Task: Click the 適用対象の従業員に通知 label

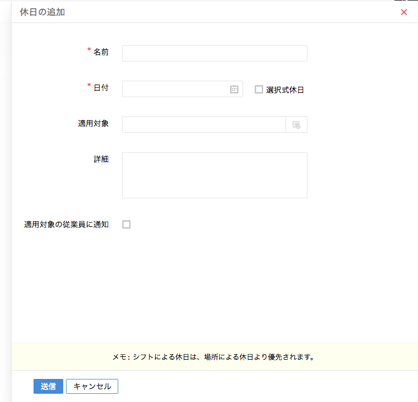Action: pyautogui.click(x=67, y=224)
